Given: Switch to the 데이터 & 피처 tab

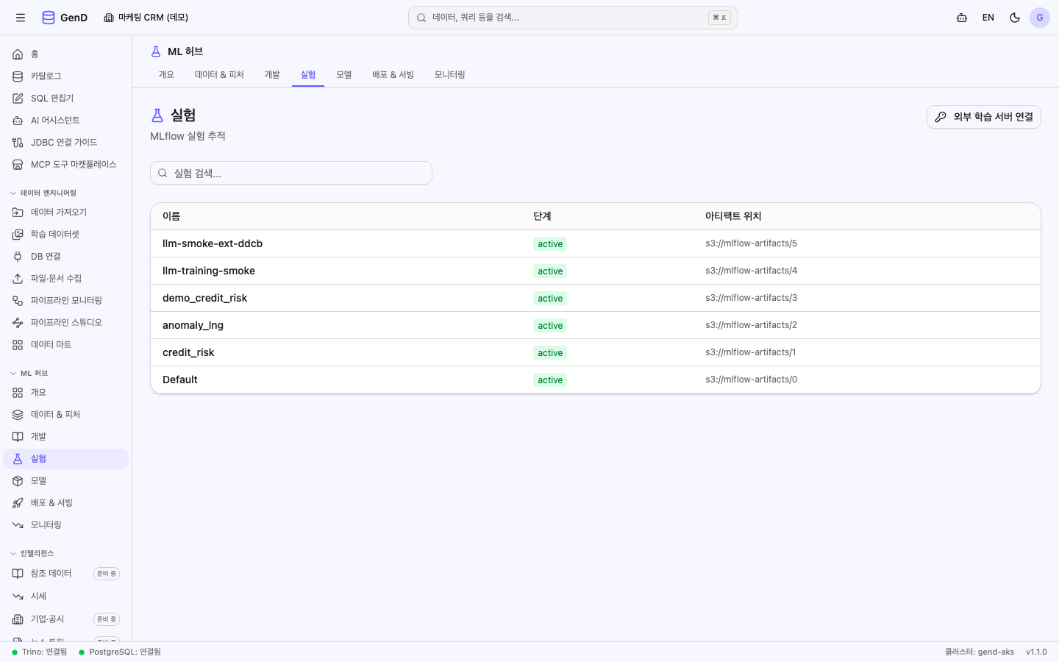Looking at the screenshot, I should pyautogui.click(x=219, y=75).
